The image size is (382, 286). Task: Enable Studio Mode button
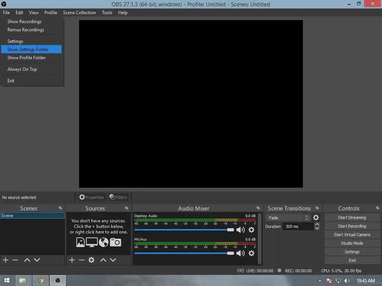352,243
